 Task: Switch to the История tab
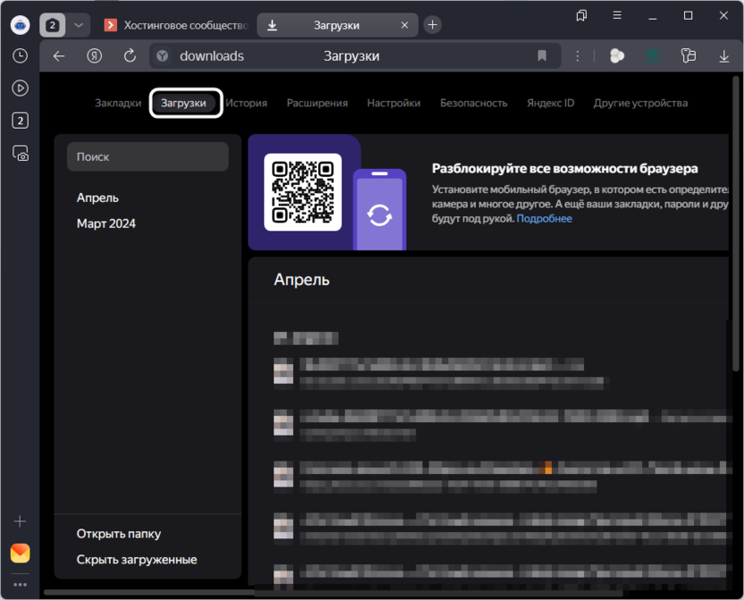pyautogui.click(x=246, y=103)
